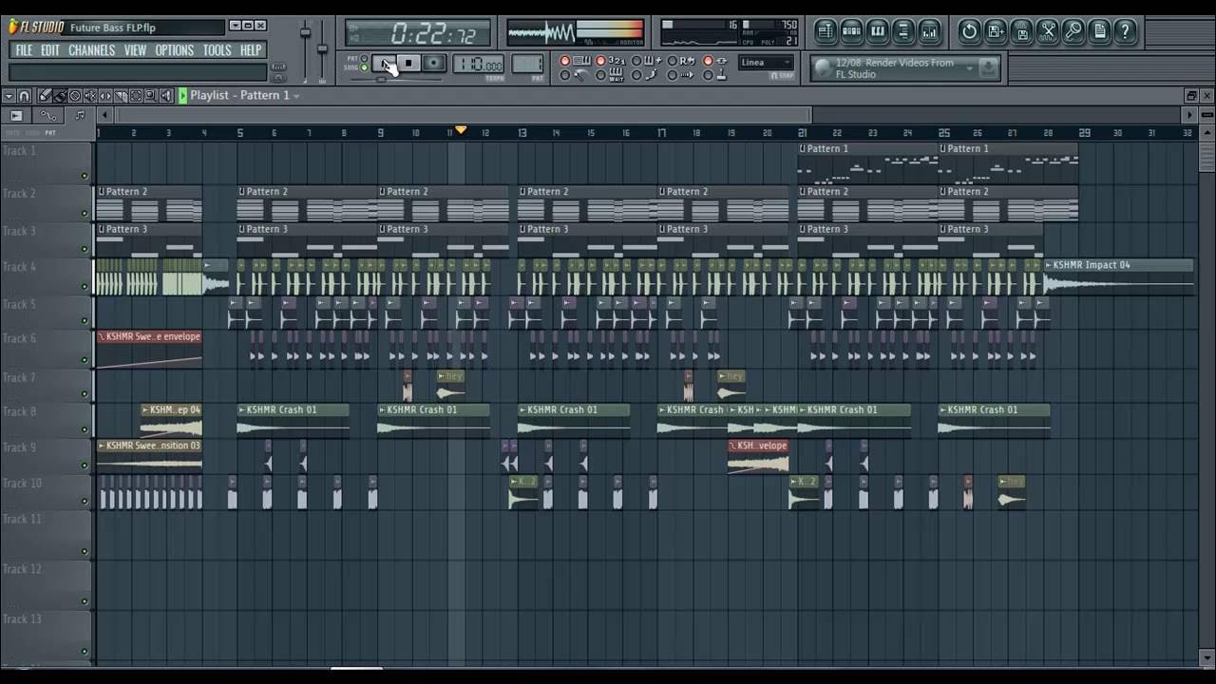The image size is (1216, 684).
Task: Click the orange playhead marker on timeline
Action: [x=461, y=130]
